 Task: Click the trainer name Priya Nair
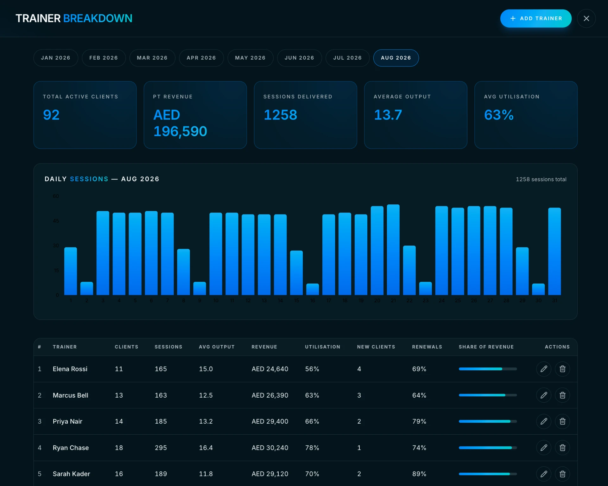point(67,421)
